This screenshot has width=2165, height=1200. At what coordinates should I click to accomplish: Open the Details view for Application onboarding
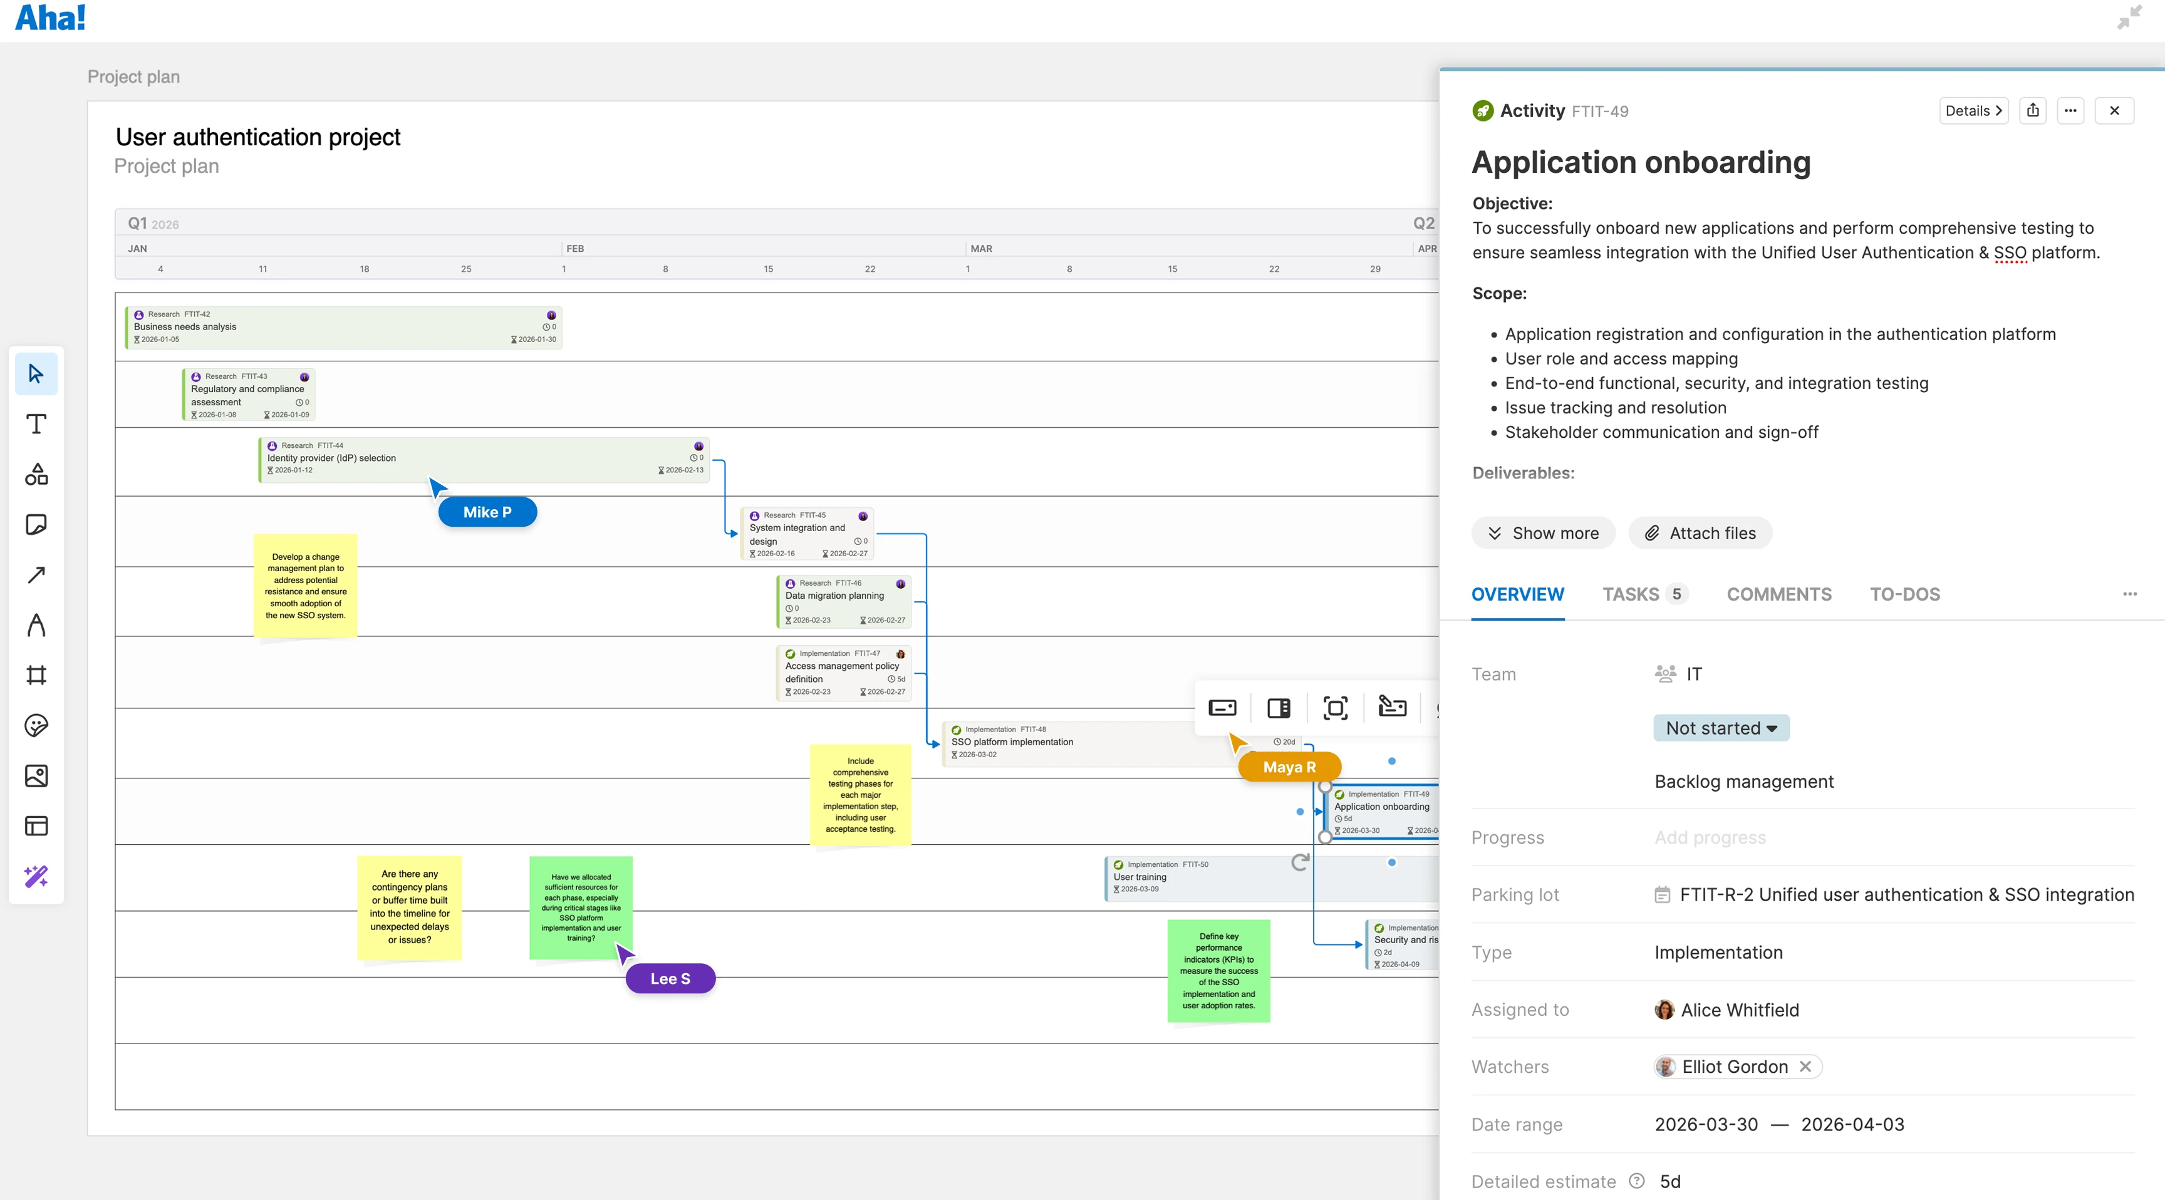click(x=1973, y=110)
